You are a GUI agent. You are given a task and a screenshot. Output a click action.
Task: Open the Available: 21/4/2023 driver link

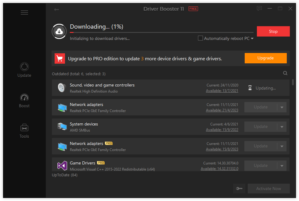click(x=222, y=110)
